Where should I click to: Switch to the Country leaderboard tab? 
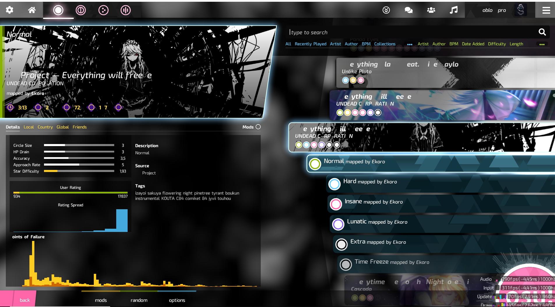pos(45,127)
